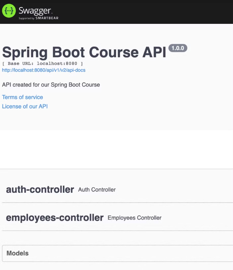The image size is (233, 270).
Task: Click the Auth Controller description label
Action: click(x=97, y=189)
